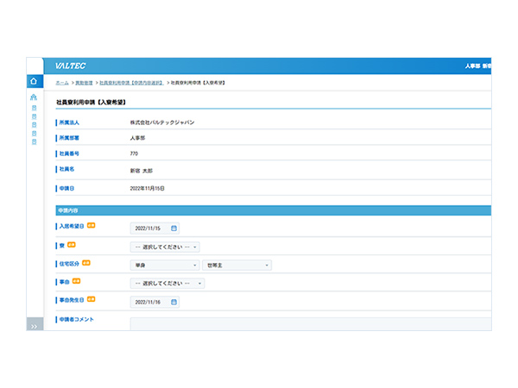This screenshot has width=518, height=388.
Task: Navigate to 異動管理 breadcrumb link
Action: coord(85,82)
